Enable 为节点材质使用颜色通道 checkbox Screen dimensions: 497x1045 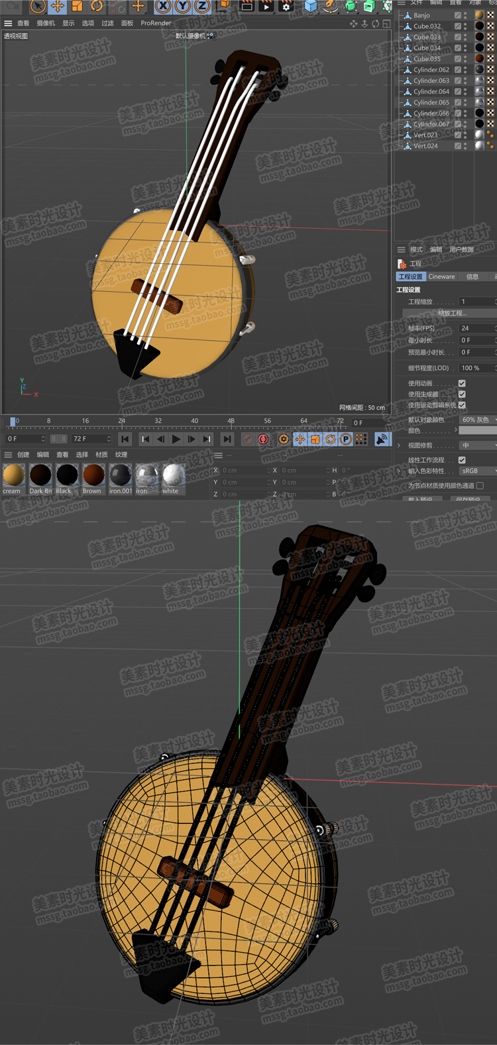(x=480, y=485)
